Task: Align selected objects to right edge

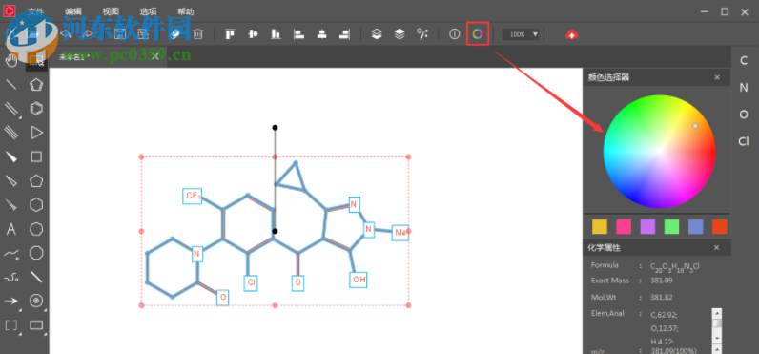Action: click(x=344, y=34)
